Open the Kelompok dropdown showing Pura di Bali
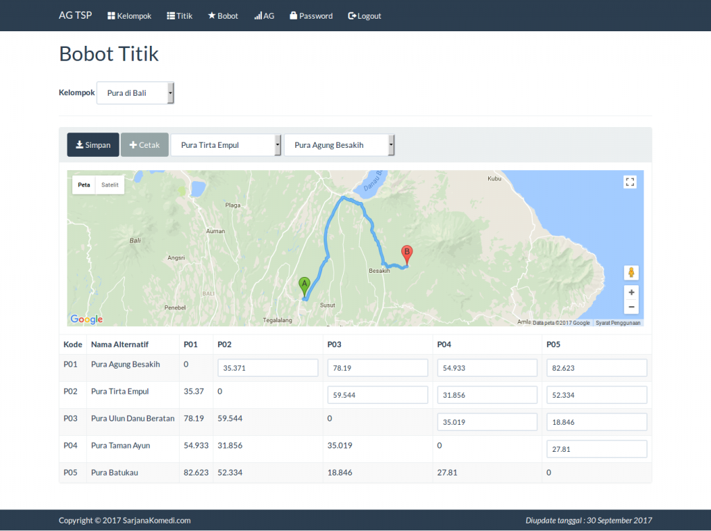This screenshot has width=711, height=531. click(135, 92)
